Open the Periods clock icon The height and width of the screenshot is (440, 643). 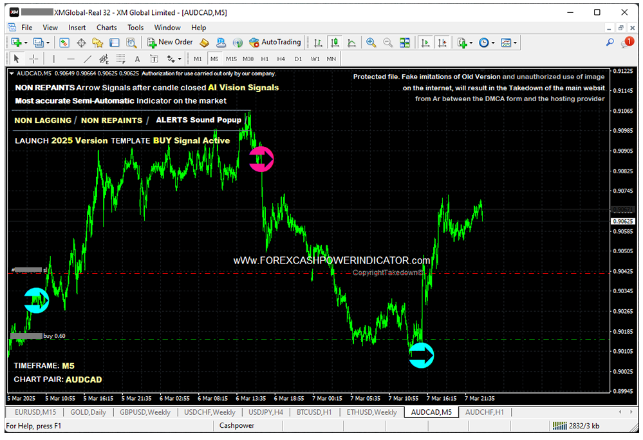coord(484,43)
